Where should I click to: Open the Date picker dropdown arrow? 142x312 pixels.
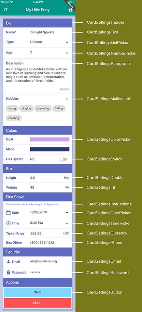point(67,213)
